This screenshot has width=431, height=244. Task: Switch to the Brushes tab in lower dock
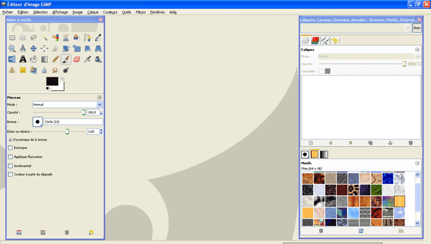pyautogui.click(x=305, y=155)
